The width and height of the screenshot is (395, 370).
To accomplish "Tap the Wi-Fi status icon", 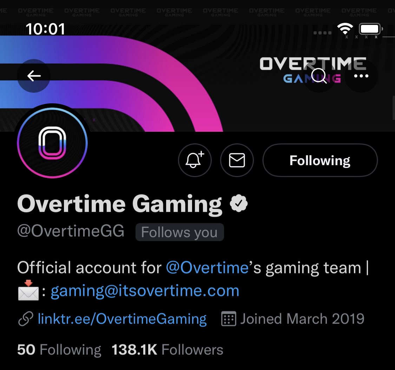I will pos(345,29).
